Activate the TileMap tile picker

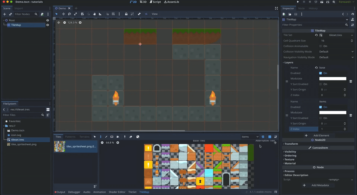point(125,137)
